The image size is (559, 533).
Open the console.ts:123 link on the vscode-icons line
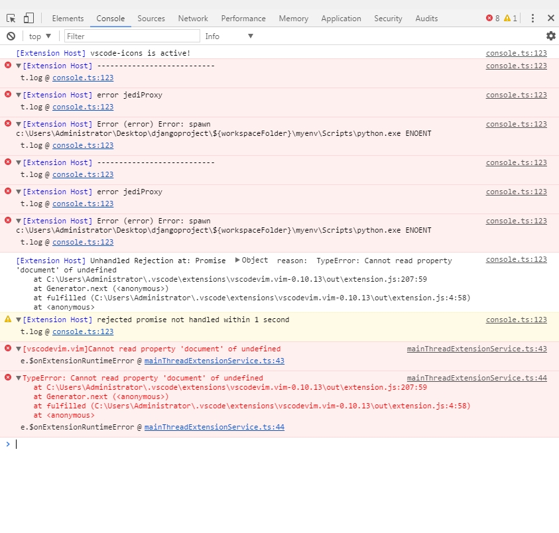pyautogui.click(x=517, y=52)
